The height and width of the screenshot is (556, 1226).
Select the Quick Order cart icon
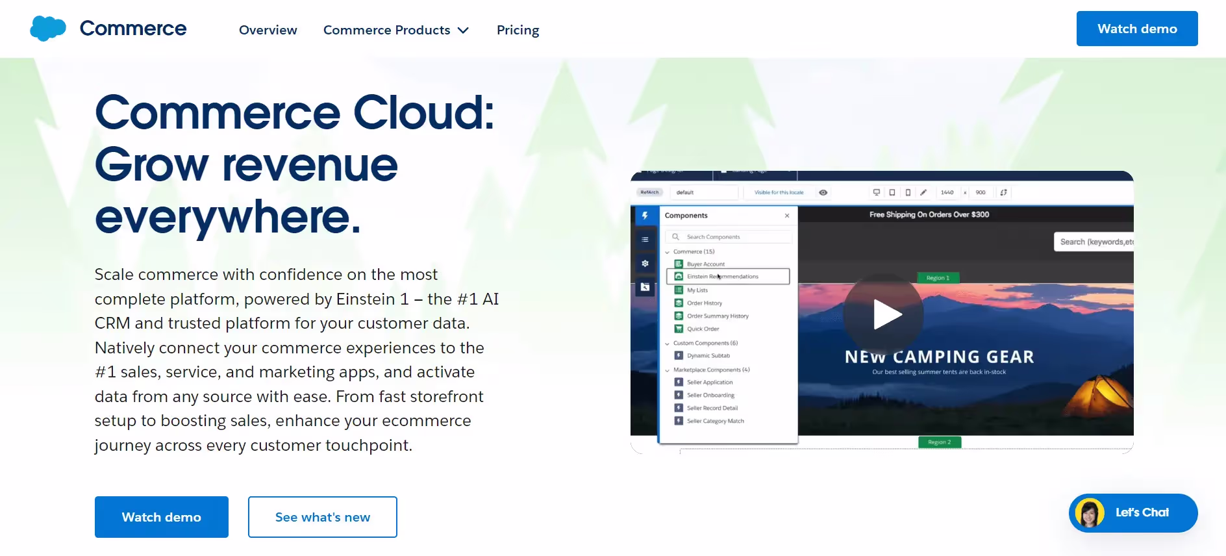point(679,329)
